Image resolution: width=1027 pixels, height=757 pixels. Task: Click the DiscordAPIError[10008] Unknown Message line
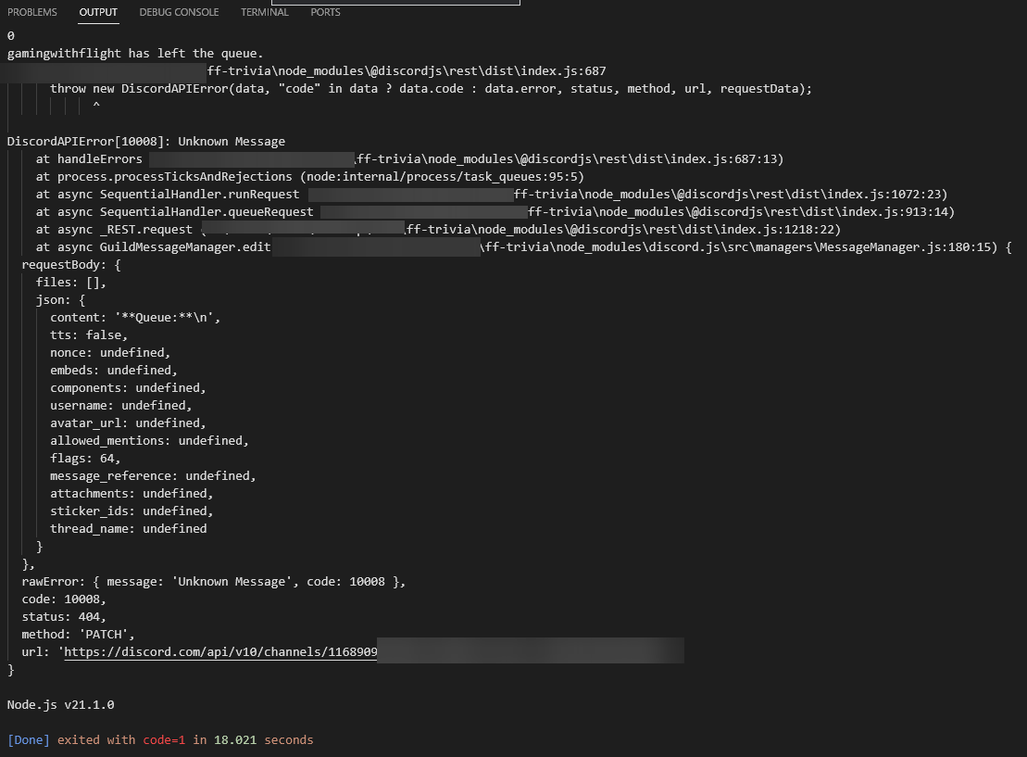coord(146,141)
